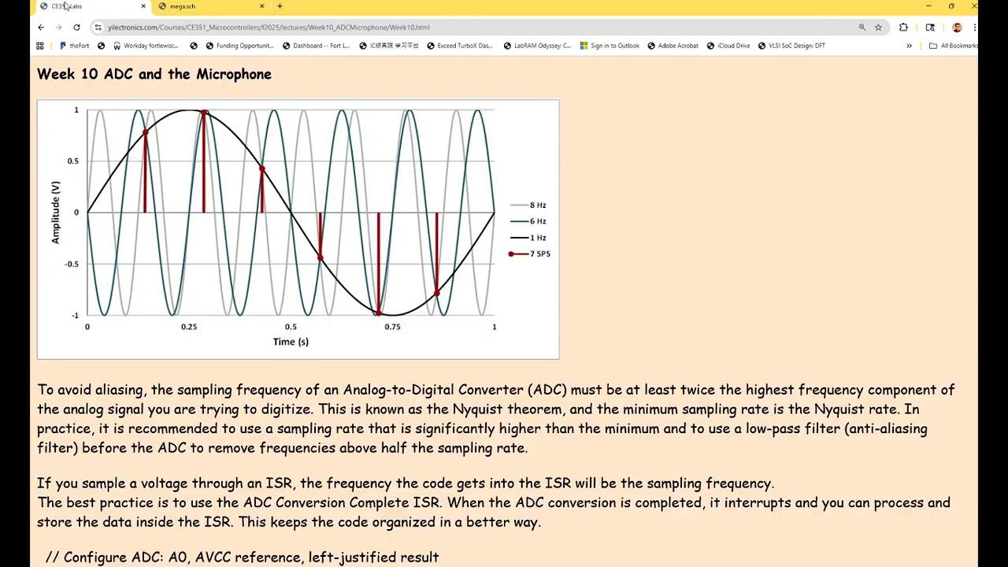Open the apps grid icon in bookmarks bar
This screenshot has width=1008, height=567.
coord(40,46)
